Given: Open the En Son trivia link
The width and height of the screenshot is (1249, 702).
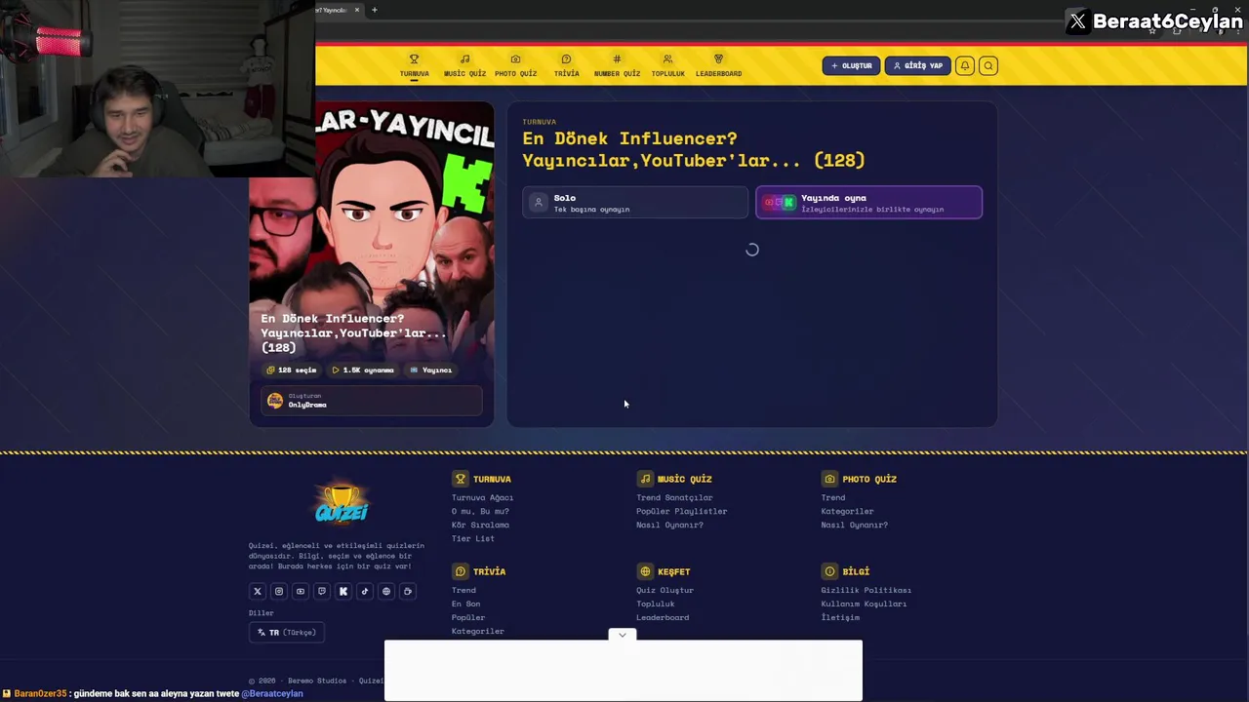Looking at the screenshot, I should (x=465, y=604).
